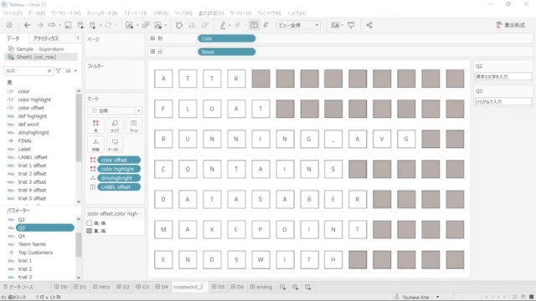
Task: Click the Rows pill on rows shelf
Action: pyautogui.click(x=226, y=52)
